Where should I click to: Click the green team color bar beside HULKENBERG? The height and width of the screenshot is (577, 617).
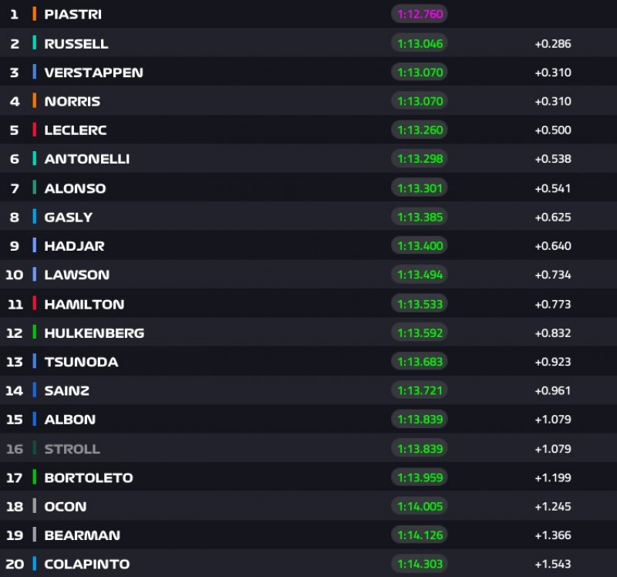click(35, 332)
